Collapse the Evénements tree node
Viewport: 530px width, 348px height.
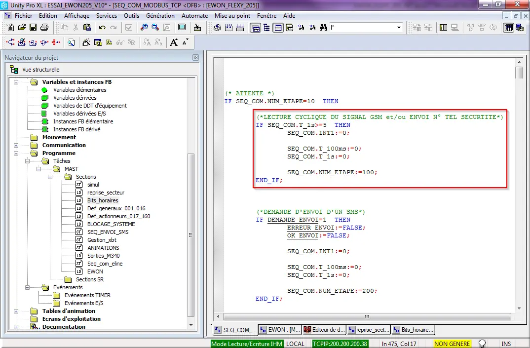click(x=27, y=287)
